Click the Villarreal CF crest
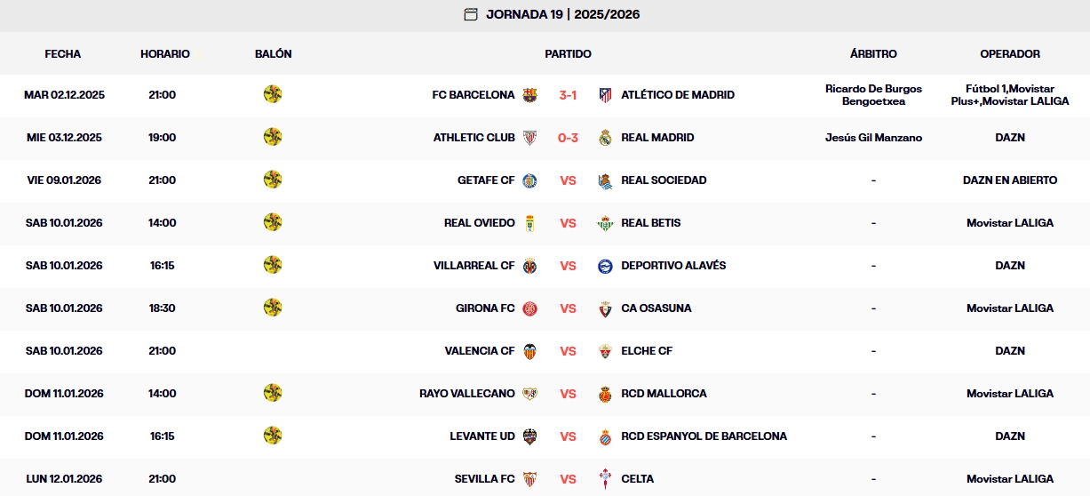Viewport: 1090px width, 496px height. 530,266
